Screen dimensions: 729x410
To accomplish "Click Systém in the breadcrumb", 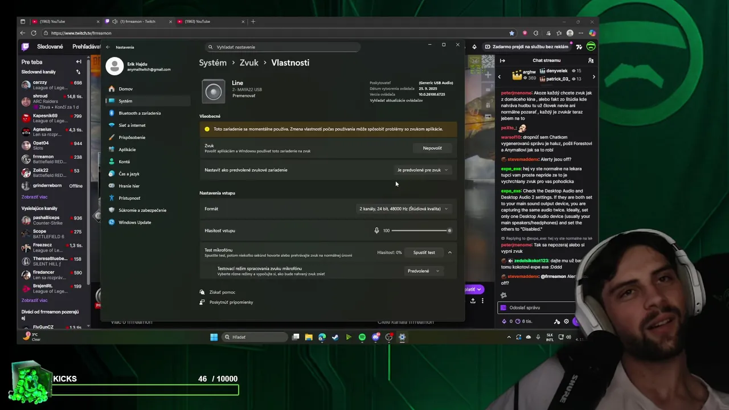I will point(212,63).
